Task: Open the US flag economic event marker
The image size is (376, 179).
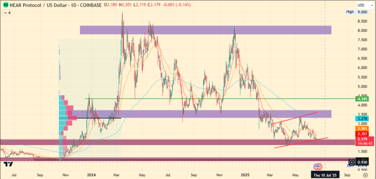Action: 318,167
